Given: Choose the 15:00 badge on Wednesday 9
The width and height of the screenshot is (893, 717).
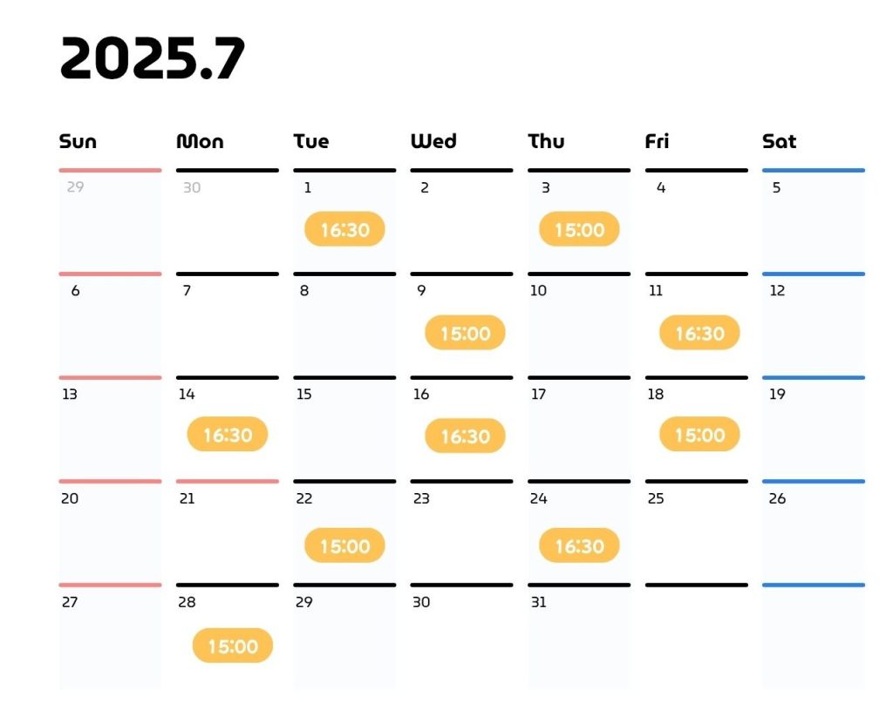Looking at the screenshot, I should 465,332.
